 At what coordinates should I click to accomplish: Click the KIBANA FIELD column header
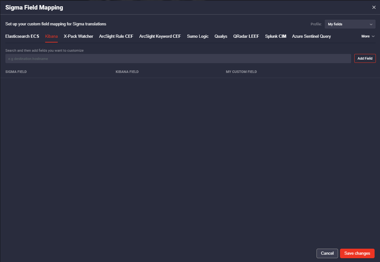127,72
